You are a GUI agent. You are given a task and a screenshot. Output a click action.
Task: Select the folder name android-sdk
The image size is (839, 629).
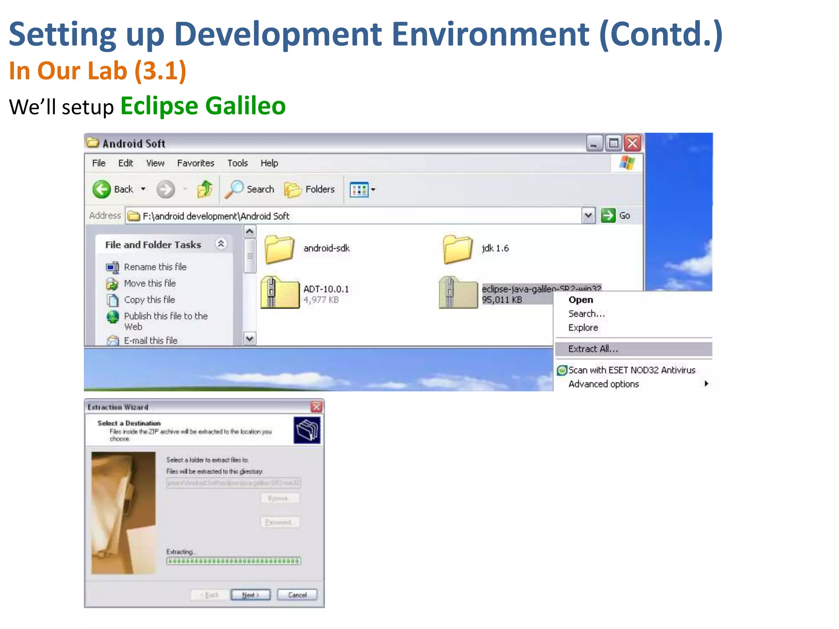tap(327, 248)
